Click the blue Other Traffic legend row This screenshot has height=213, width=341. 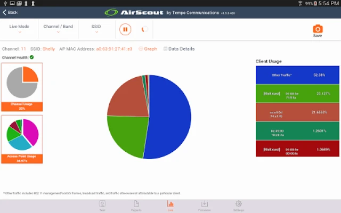click(298, 75)
